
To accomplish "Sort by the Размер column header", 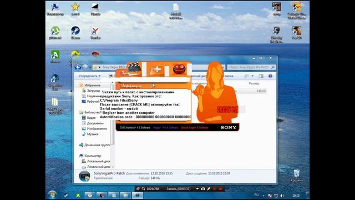I will click(x=254, y=83).
